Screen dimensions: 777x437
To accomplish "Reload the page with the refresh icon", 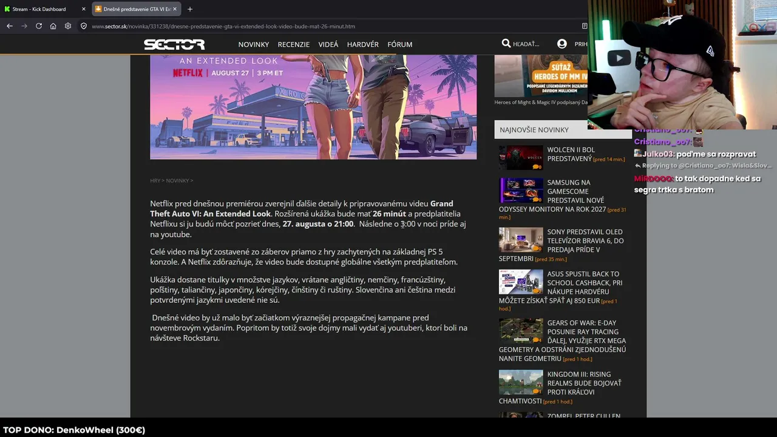I will 39,26.
